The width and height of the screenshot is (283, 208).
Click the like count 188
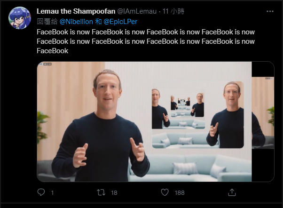point(179,192)
